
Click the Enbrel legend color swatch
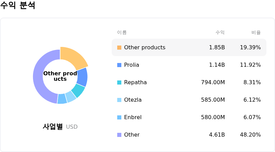coord(119,117)
